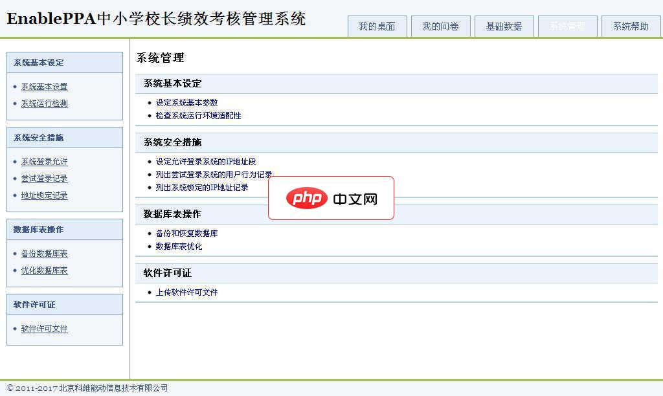View 地址锁定记录 list
The height and width of the screenshot is (396, 663).
tap(43, 195)
